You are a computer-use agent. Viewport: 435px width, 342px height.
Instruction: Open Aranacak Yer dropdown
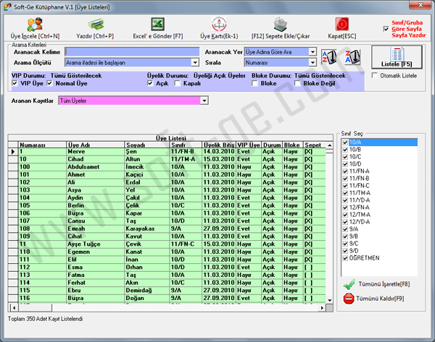click(x=312, y=52)
